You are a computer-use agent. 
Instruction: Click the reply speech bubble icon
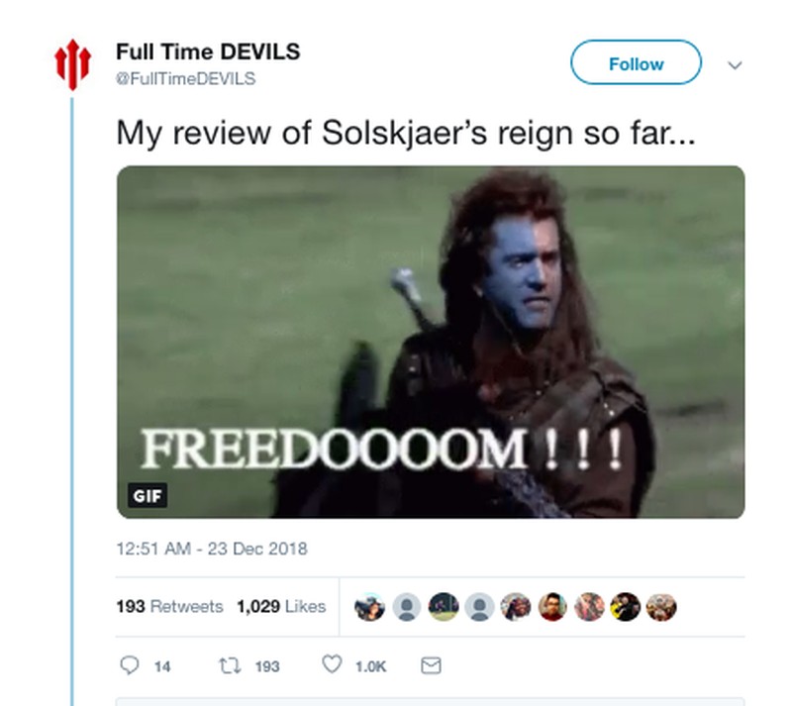pyautogui.click(x=130, y=665)
